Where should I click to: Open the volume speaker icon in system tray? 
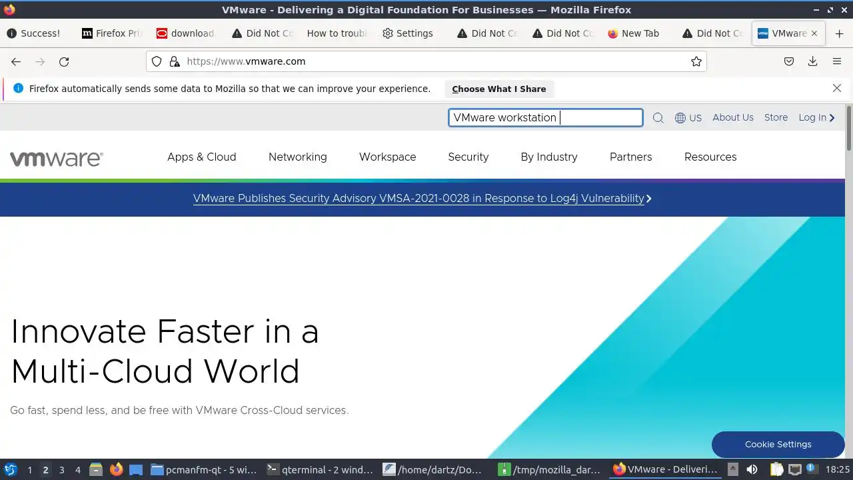pyautogui.click(x=752, y=469)
